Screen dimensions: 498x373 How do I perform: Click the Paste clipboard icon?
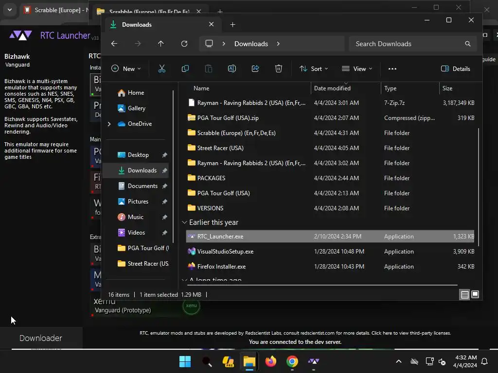[x=208, y=68]
